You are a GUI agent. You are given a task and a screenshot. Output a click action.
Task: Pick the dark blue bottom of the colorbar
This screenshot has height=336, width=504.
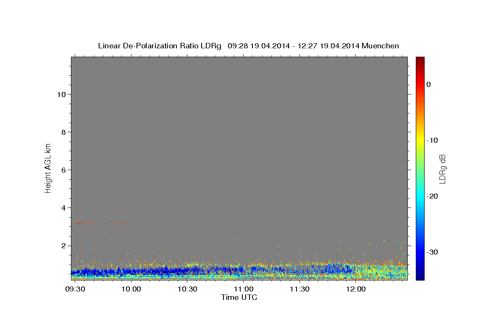tap(420, 276)
